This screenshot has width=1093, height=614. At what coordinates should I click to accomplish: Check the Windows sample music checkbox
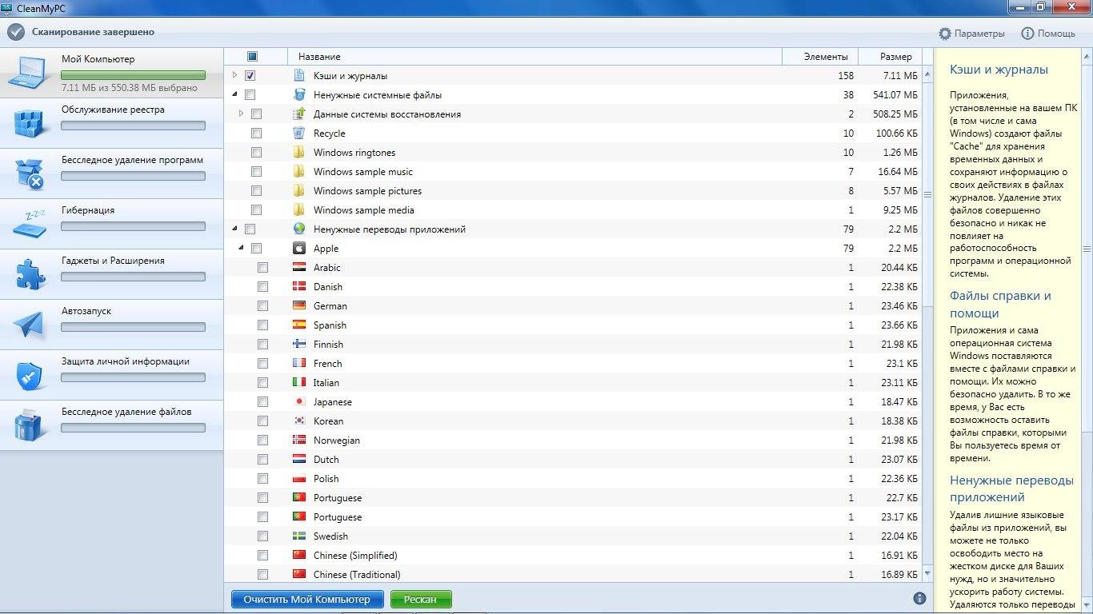[x=256, y=172]
